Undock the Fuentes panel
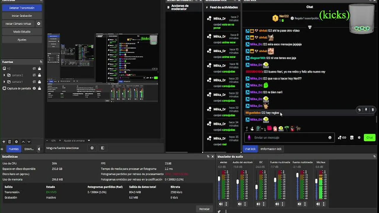 click(41, 62)
